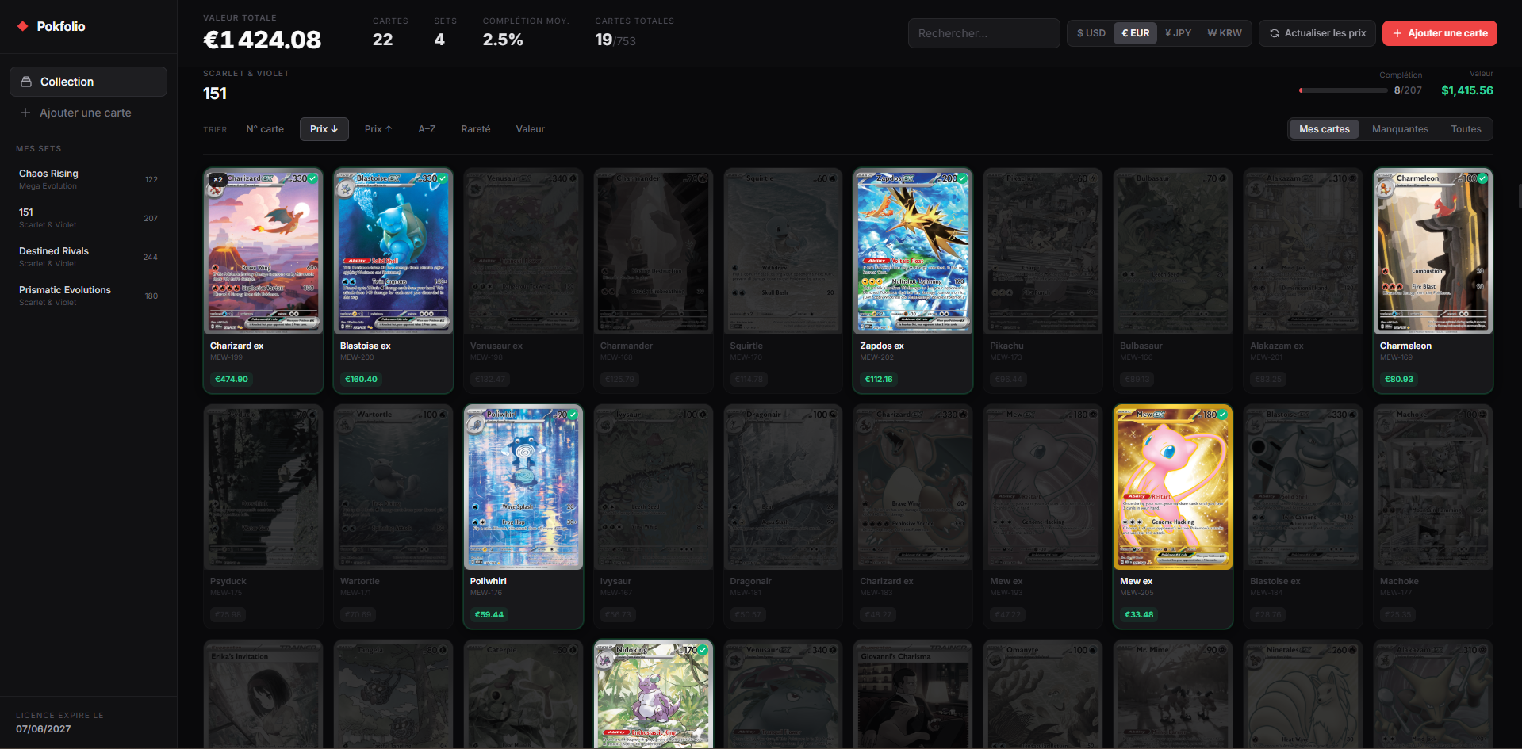
Task: Open the Nidoking card image
Action: [x=654, y=695]
